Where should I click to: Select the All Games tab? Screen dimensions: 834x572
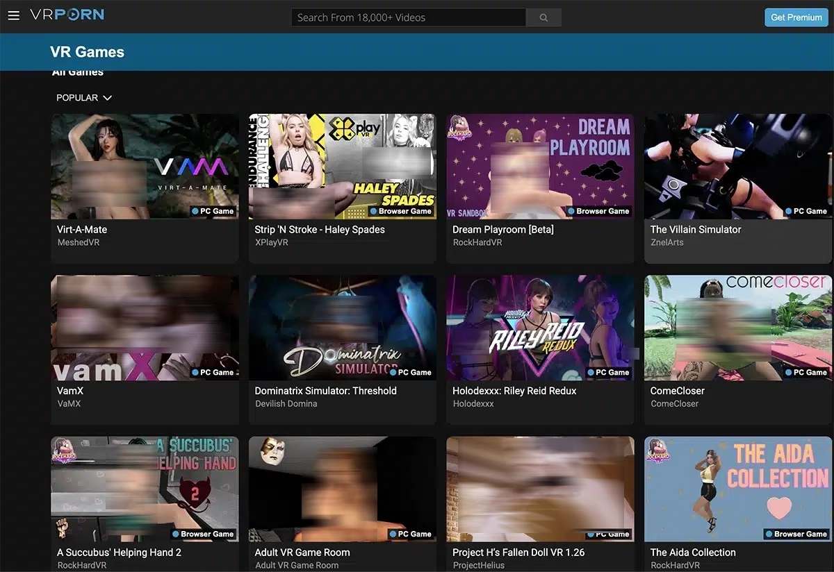tap(77, 71)
